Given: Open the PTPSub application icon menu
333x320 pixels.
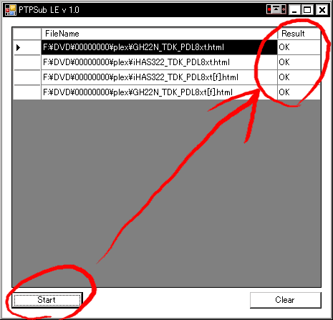Looking at the screenshot, I should 11,10.
